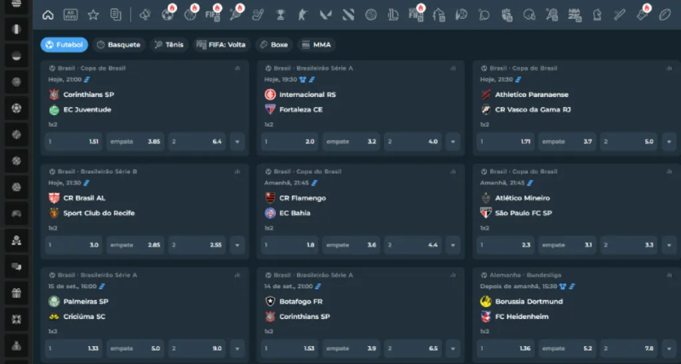Screen dimensions: 681x364
Task: Open gamepad icon in left sidebar
Action: tap(16, 213)
